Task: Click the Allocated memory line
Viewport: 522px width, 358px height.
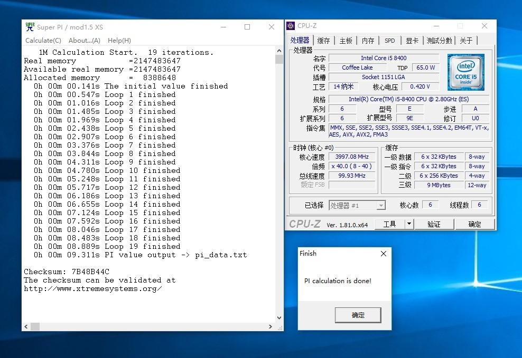Action: point(100,78)
